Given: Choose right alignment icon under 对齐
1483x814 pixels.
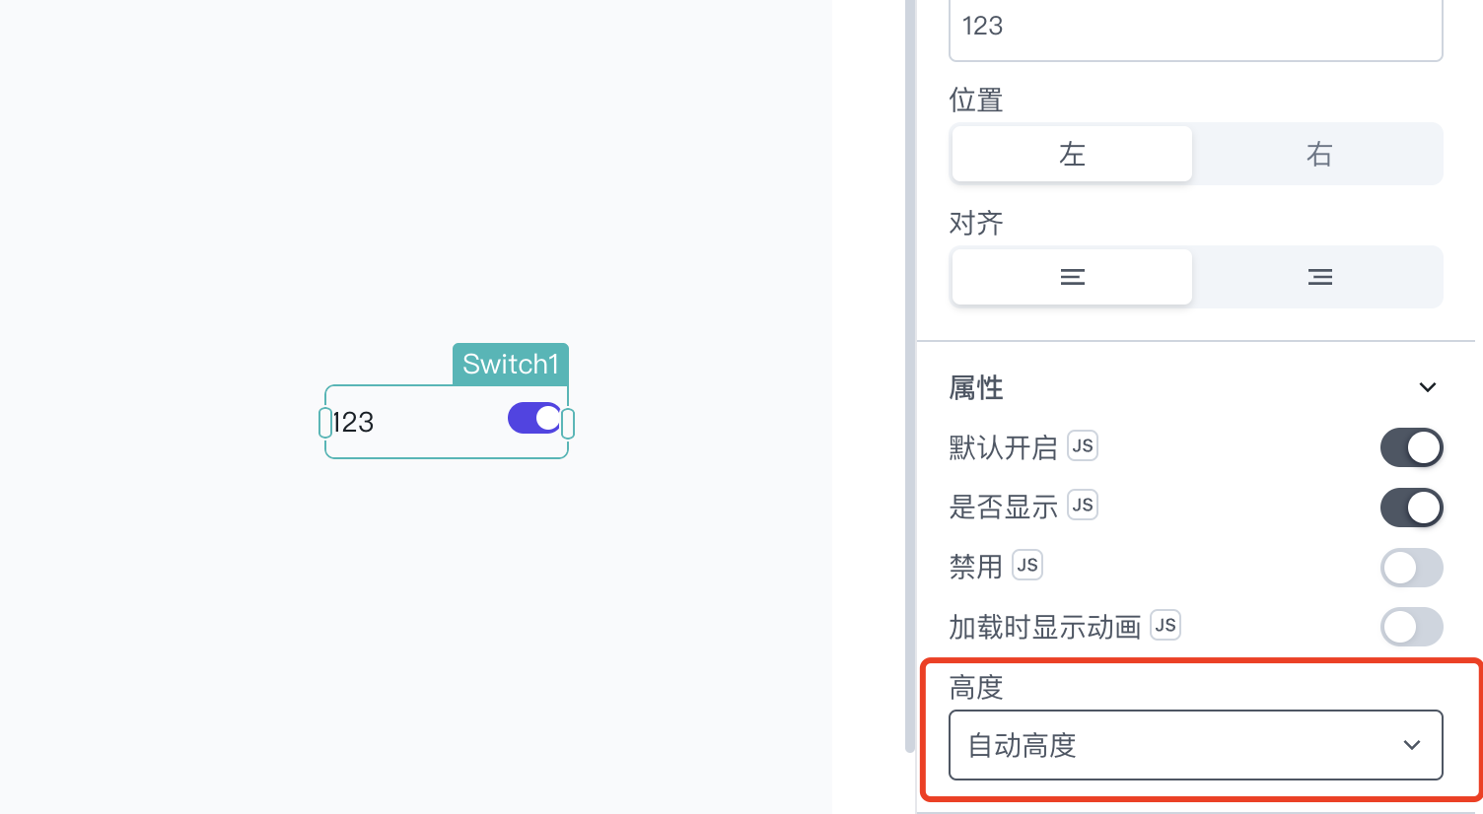Looking at the screenshot, I should point(1319,277).
